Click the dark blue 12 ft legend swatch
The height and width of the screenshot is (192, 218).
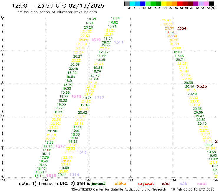pyautogui.click(x=143, y=4)
